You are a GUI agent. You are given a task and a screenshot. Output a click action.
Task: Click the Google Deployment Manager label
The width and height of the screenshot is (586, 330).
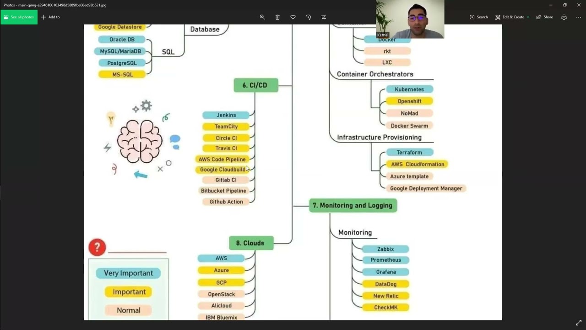coord(426,188)
